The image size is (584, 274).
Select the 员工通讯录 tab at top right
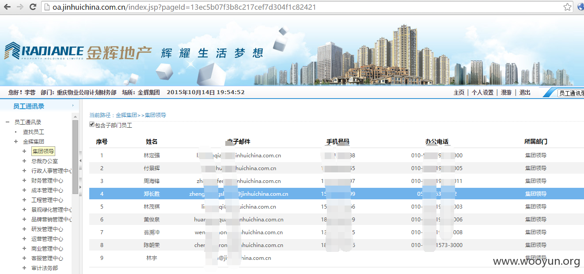pos(571,93)
